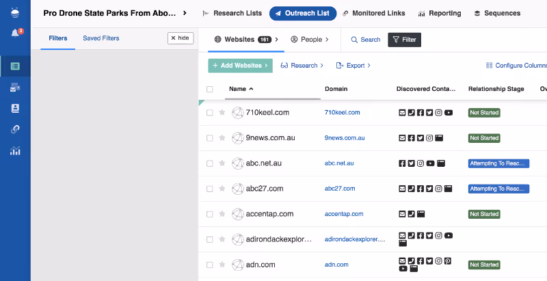547x281 pixels.
Task: Open the Export dropdown menu
Action: [x=353, y=66]
